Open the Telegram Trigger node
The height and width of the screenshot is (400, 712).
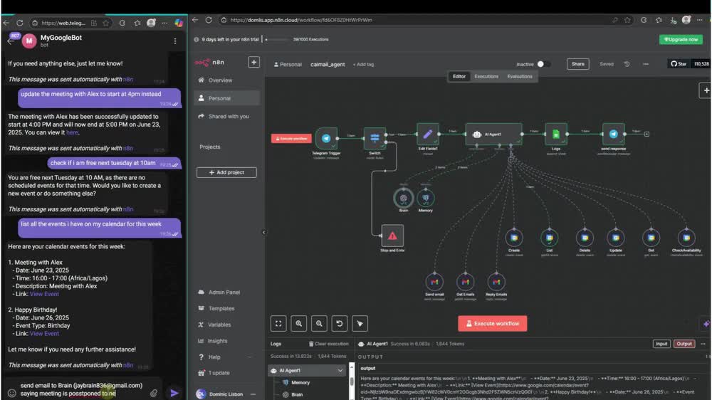[326, 138]
